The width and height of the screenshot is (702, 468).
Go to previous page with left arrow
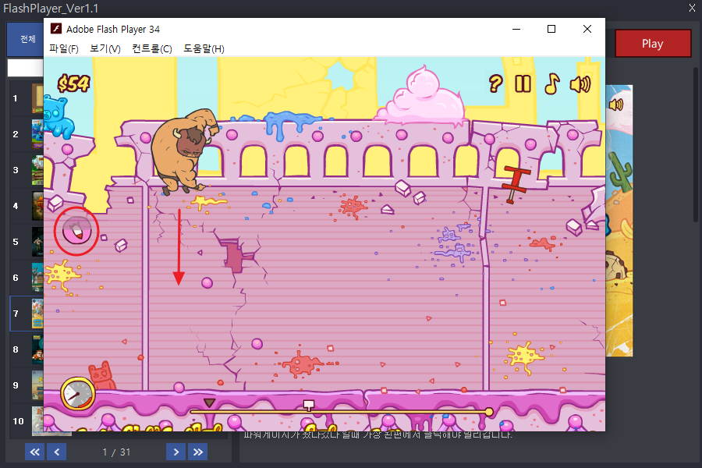coord(56,452)
